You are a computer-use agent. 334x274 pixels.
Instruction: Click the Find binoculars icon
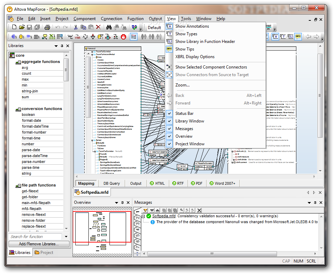[109, 27]
